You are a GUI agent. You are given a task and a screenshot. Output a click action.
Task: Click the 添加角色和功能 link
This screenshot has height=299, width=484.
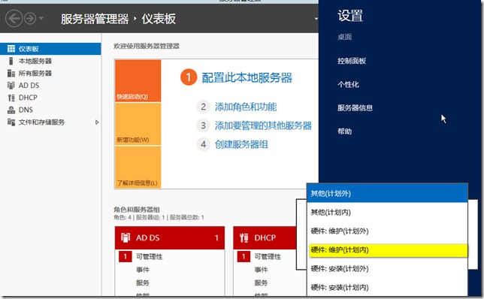246,107
